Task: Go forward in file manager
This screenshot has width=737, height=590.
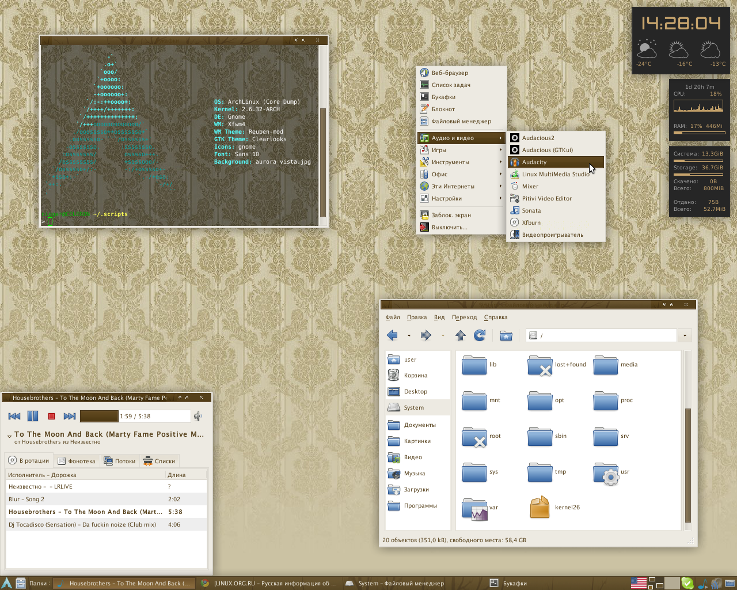Action: coord(426,335)
